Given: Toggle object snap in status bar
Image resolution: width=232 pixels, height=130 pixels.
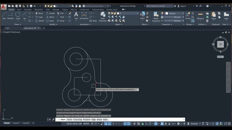Looking at the screenshot, I should 129,123.
